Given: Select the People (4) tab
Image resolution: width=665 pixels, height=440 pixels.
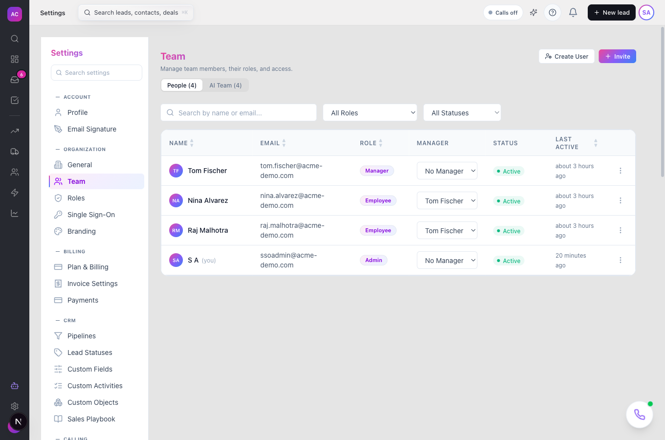Looking at the screenshot, I should pyautogui.click(x=182, y=86).
